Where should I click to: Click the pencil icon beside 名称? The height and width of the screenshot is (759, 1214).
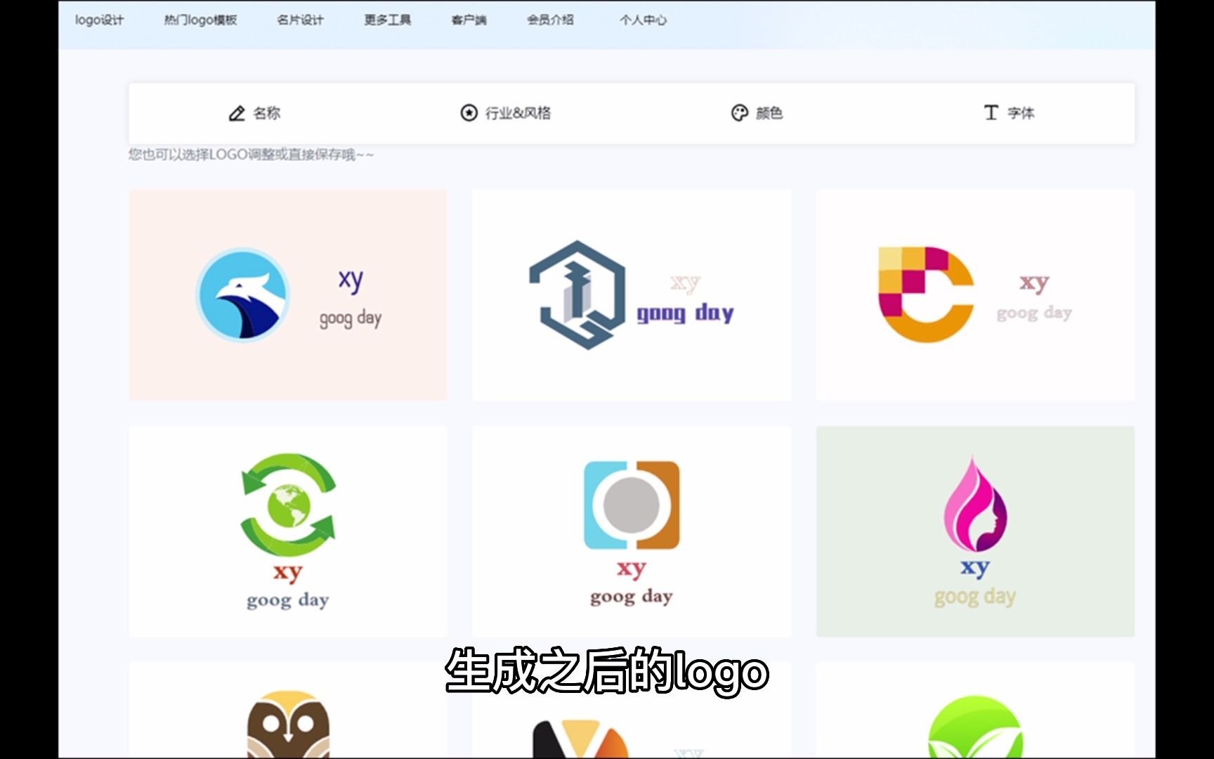[237, 113]
